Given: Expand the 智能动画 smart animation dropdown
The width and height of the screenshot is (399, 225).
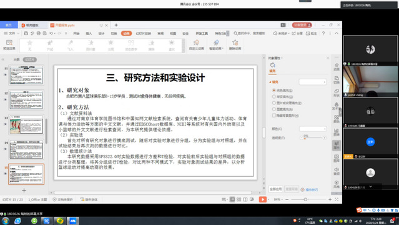Looking at the screenshot, I should tap(216, 44).
